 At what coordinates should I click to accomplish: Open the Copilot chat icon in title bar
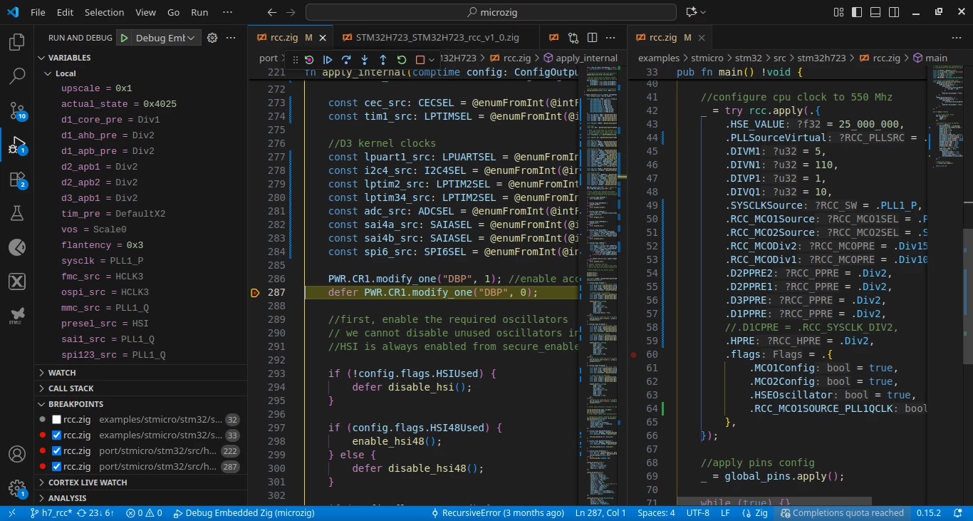[x=690, y=12]
